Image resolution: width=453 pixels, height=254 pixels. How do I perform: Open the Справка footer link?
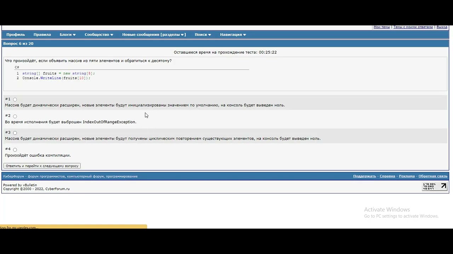pyautogui.click(x=387, y=176)
